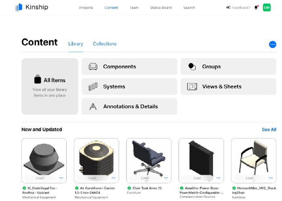Load the Amplifier-Power-Bose item
The image size is (282, 201).
pos(197,178)
